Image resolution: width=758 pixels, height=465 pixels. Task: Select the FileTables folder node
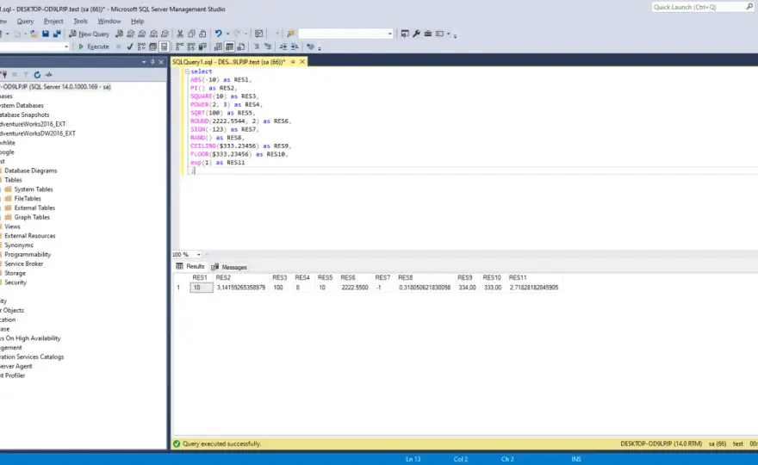[x=28, y=198]
